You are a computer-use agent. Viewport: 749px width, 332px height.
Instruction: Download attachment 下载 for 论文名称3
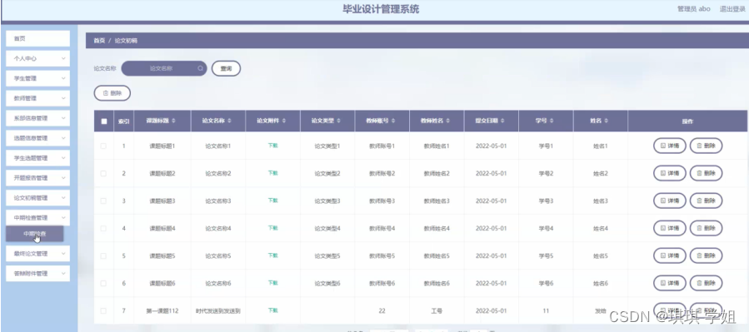272,201
